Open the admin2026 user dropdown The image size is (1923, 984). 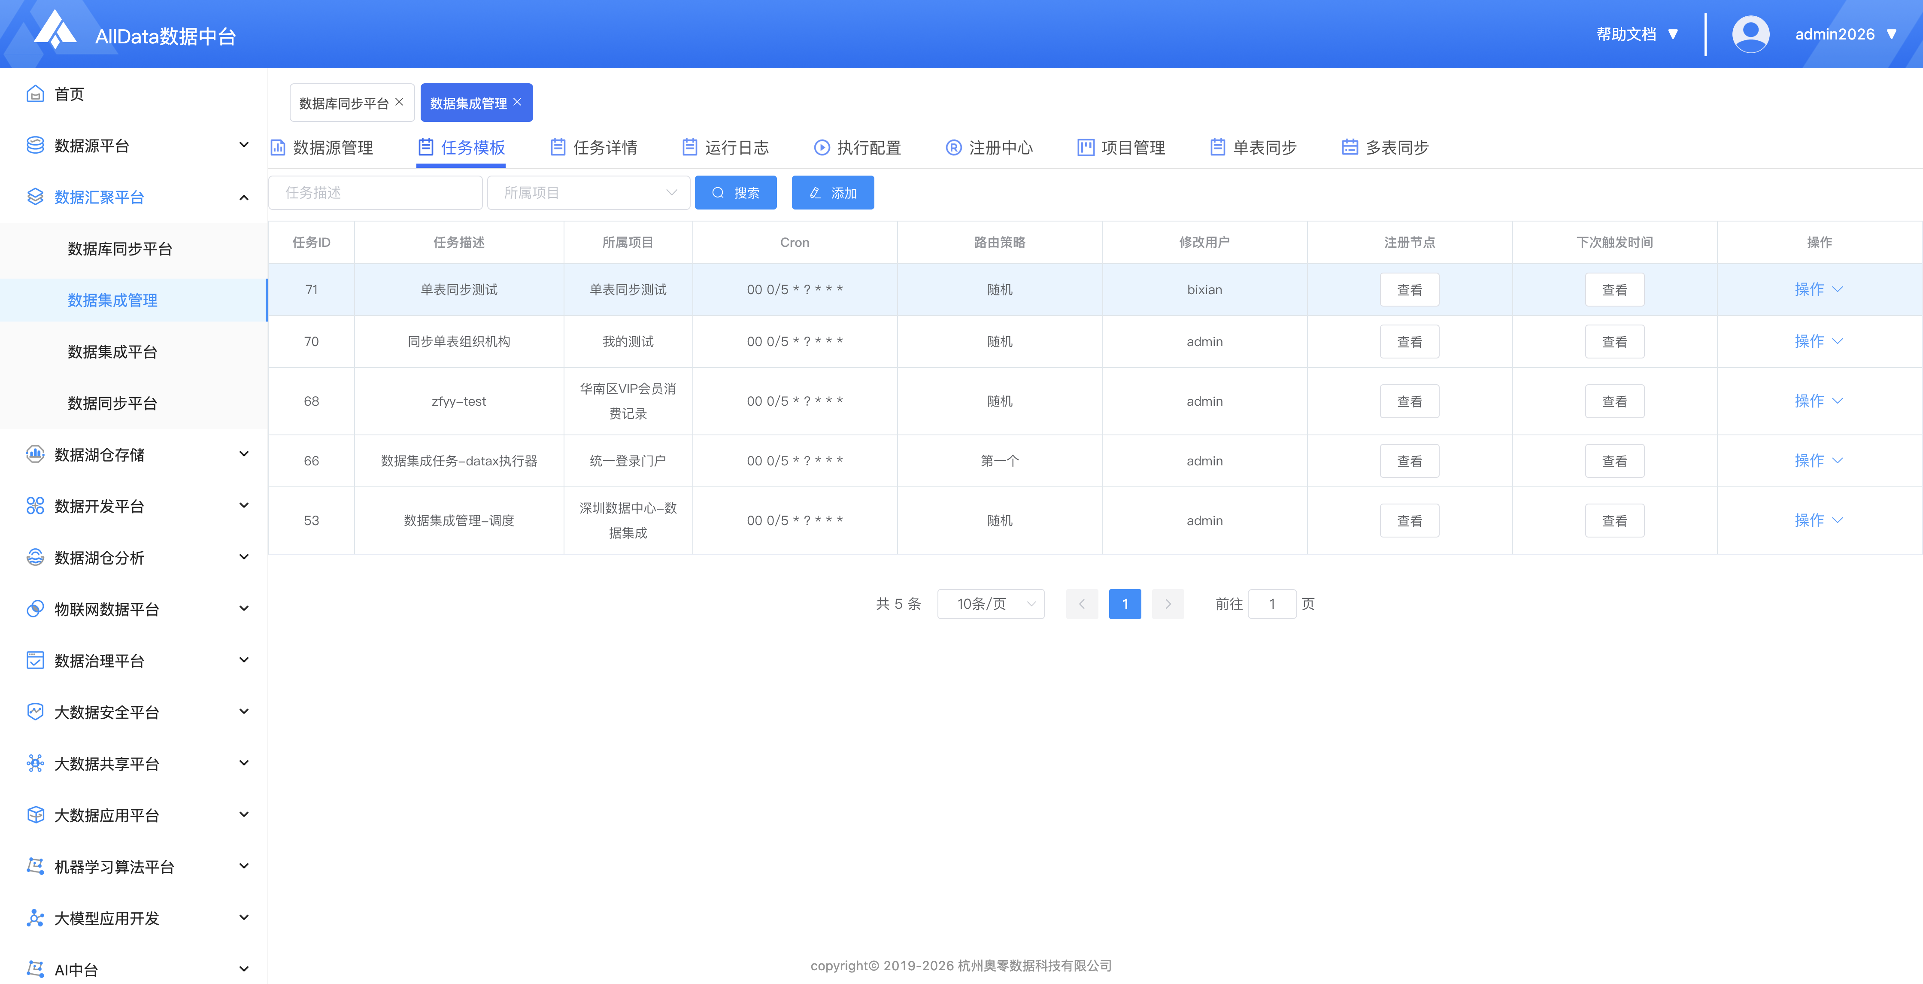[1845, 34]
